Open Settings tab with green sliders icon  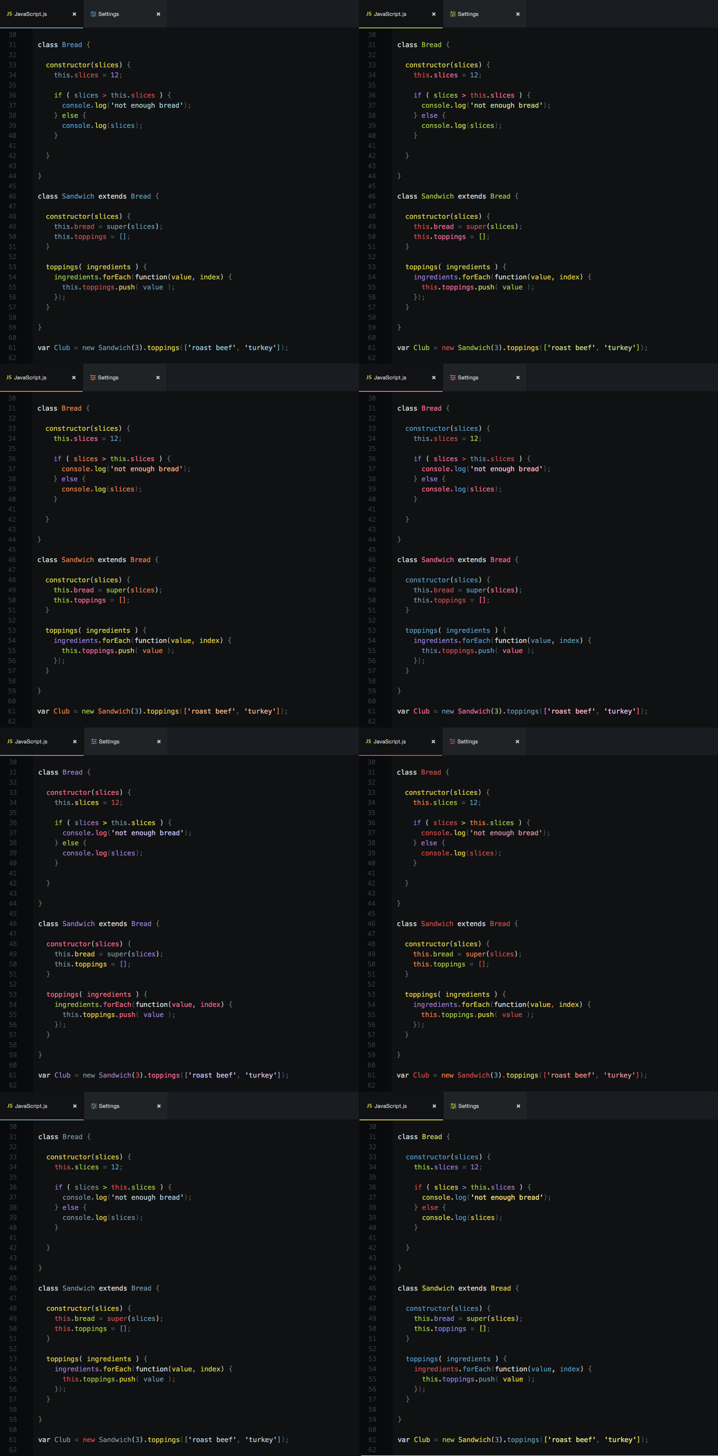click(485, 14)
